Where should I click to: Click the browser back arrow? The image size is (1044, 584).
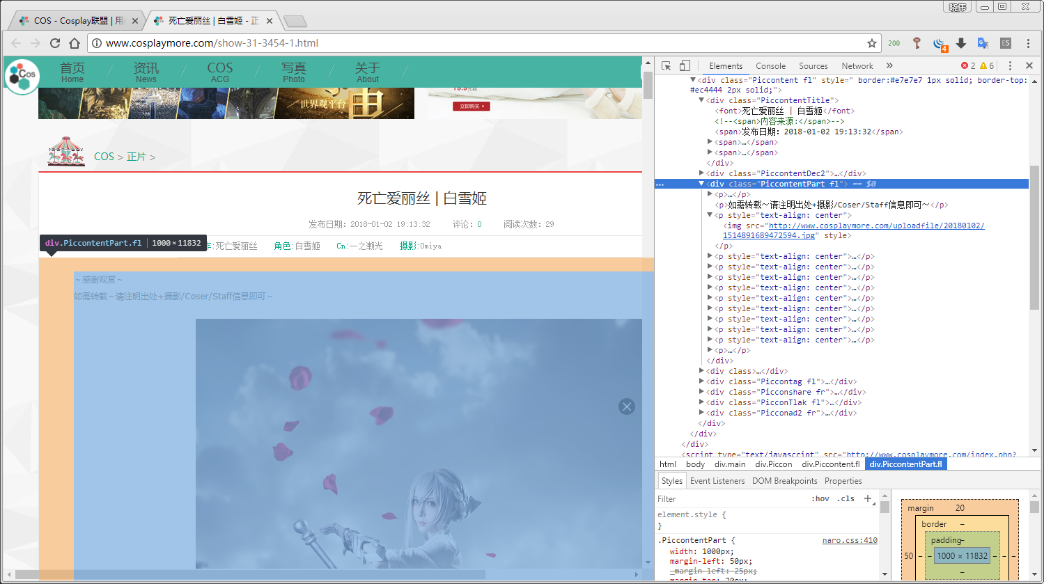pos(16,43)
